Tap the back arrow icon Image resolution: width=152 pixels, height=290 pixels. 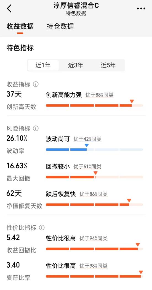[x=9, y=9]
